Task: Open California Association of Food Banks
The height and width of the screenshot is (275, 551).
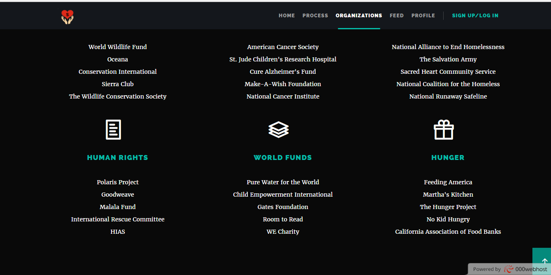Action: click(x=448, y=232)
